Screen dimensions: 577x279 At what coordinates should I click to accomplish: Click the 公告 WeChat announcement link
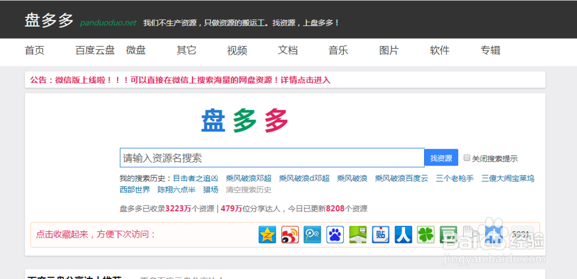pyautogui.click(x=180, y=80)
